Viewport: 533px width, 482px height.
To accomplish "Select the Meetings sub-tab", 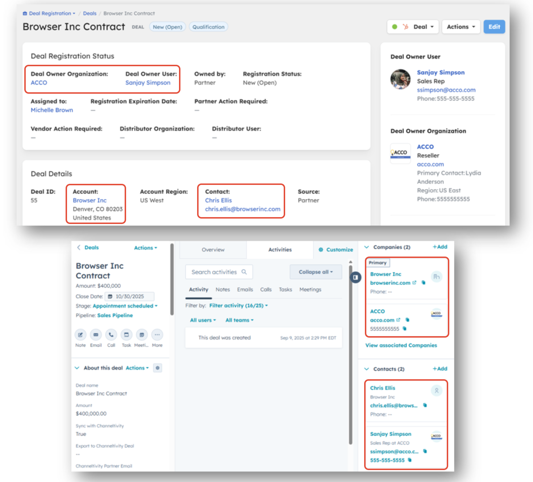I will coord(311,289).
